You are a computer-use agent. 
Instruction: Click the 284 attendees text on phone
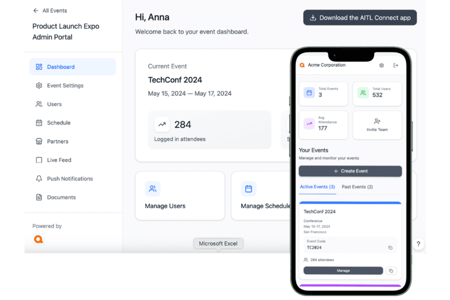point(322,260)
